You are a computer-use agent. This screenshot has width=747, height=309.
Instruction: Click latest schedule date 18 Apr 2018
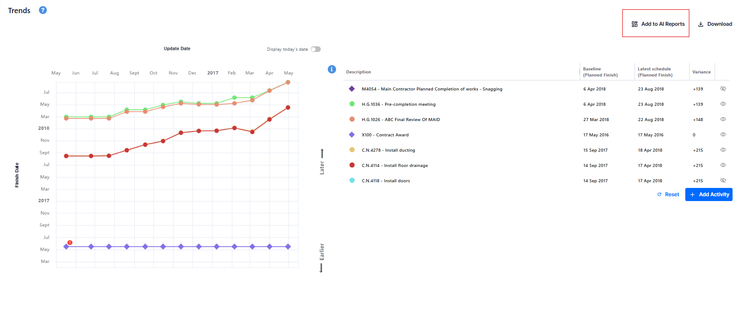point(650,150)
